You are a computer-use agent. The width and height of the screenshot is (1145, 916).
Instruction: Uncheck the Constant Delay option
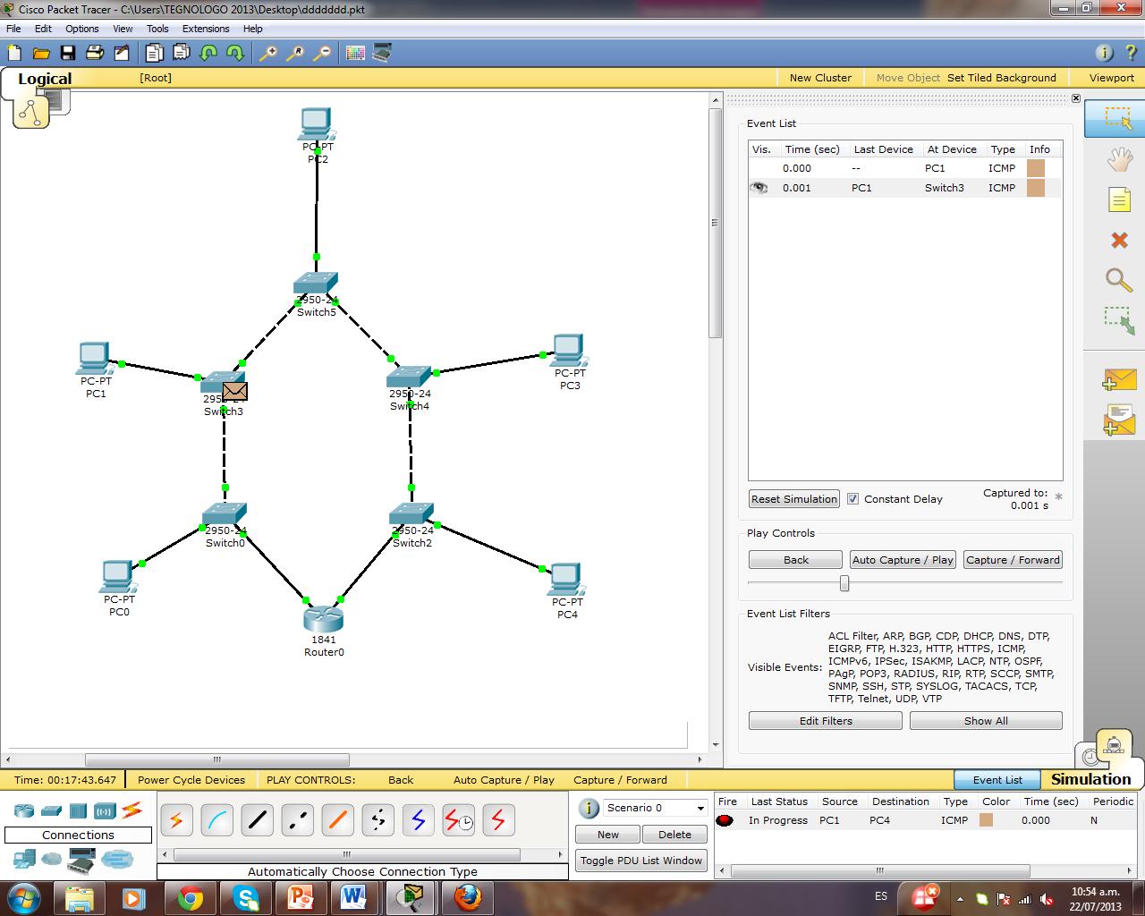852,498
